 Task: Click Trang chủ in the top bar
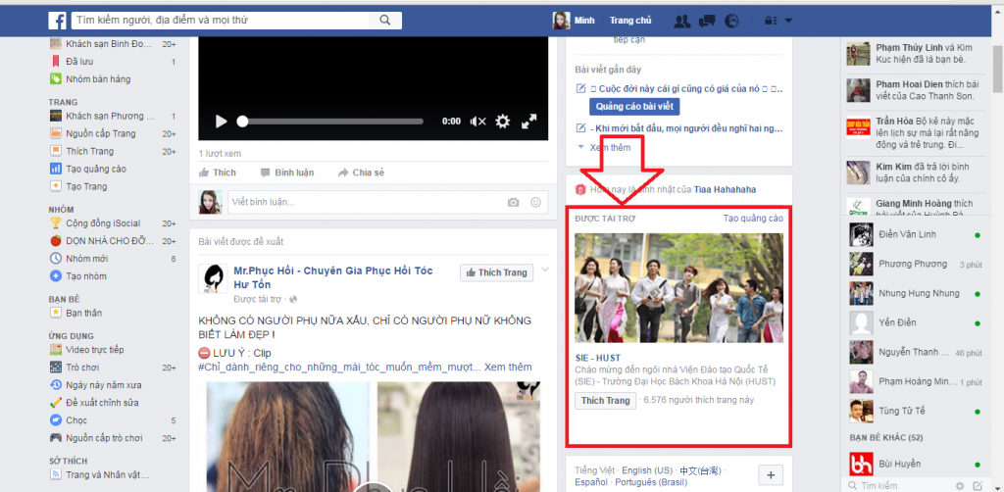(x=630, y=21)
